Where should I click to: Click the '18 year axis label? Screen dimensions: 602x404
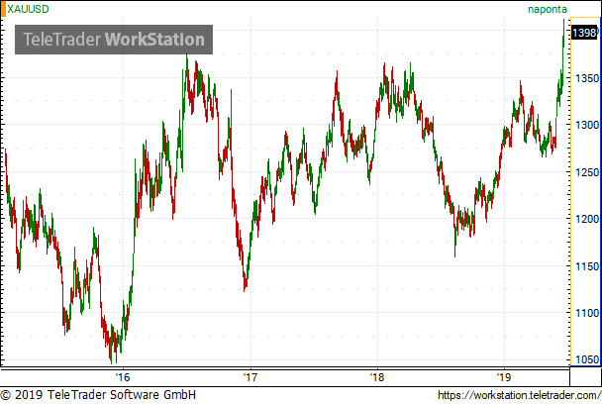377,377
